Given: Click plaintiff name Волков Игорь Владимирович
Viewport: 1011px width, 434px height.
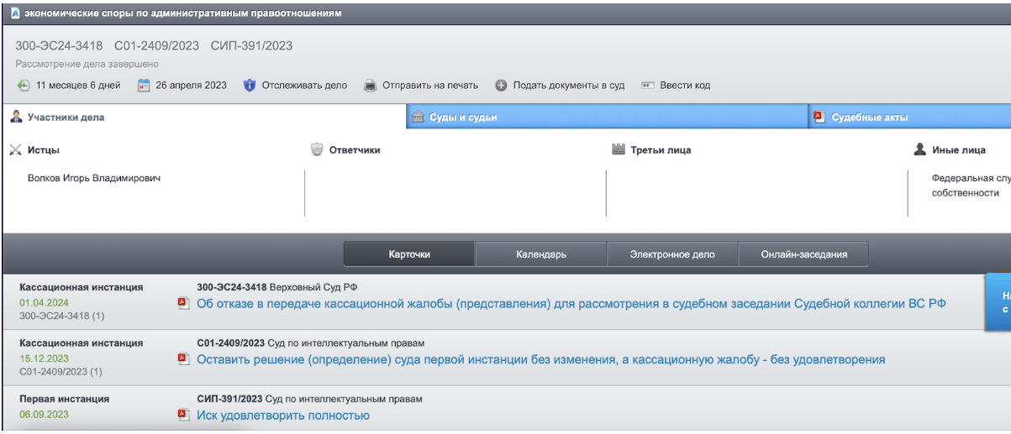Looking at the screenshot, I should pyautogui.click(x=94, y=179).
